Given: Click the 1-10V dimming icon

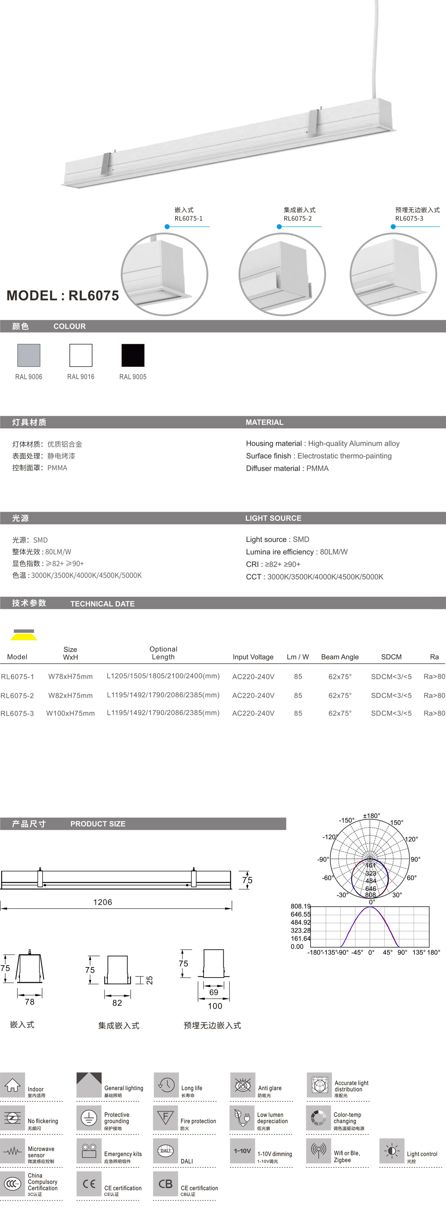Looking at the screenshot, I should tap(242, 1151).
